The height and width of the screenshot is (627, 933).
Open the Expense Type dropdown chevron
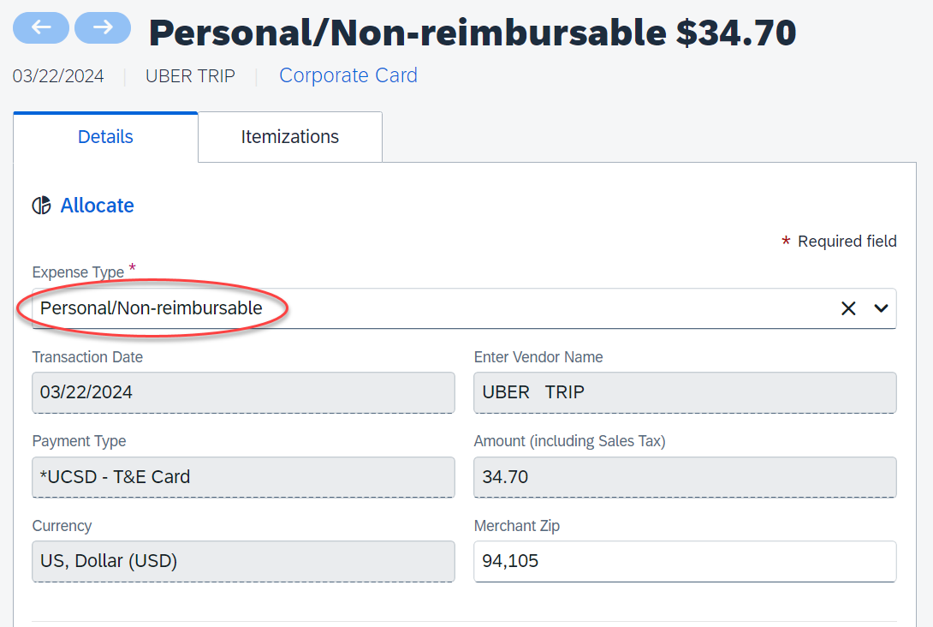882,308
